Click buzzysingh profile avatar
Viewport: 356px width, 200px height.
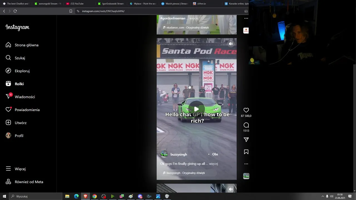164,154
